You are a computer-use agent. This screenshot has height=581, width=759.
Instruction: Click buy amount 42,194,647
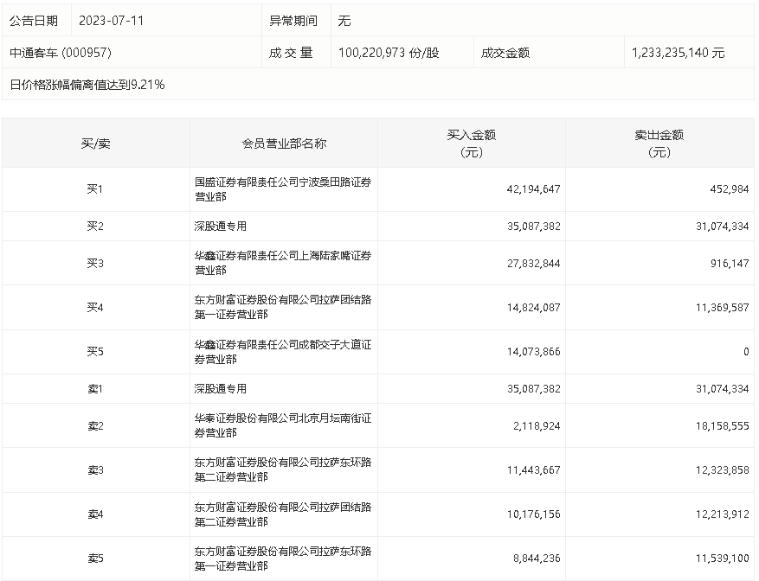point(533,189)
